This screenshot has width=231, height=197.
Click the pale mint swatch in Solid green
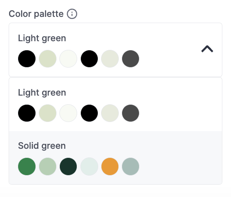point(89,167)
